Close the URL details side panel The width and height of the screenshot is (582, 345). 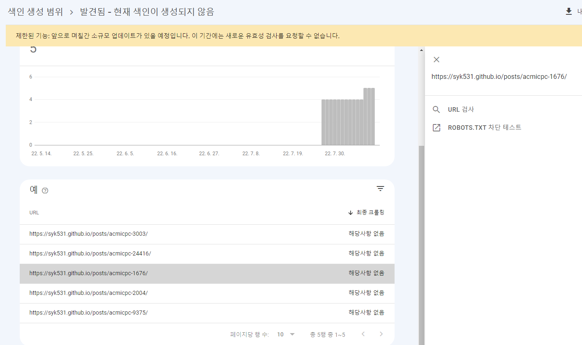pos(436,60)
